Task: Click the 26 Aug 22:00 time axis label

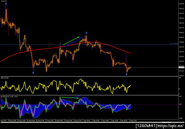Action: (40, 121)
